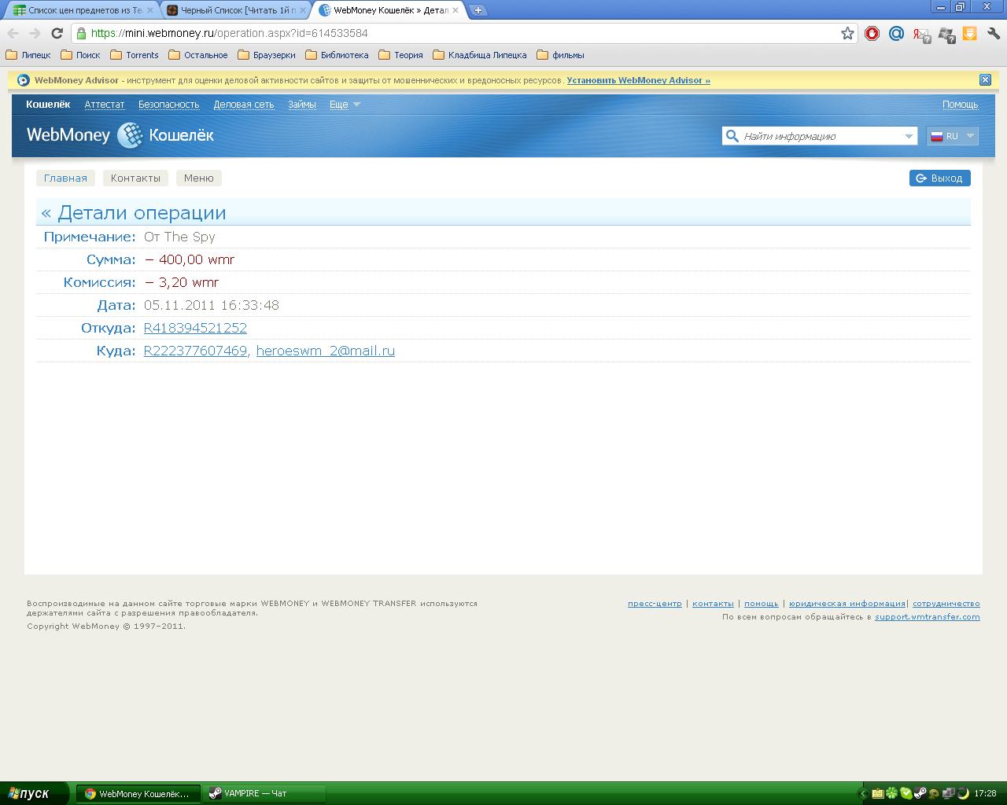Click the Выход logout button
The height and width of the screenshot is (805, 1007).
point(939,178)
